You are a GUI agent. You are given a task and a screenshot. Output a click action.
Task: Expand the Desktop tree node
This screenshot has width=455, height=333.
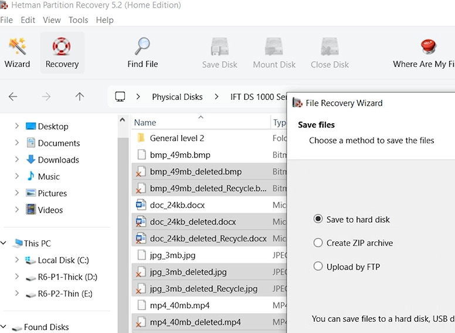[x=17, y=126]
